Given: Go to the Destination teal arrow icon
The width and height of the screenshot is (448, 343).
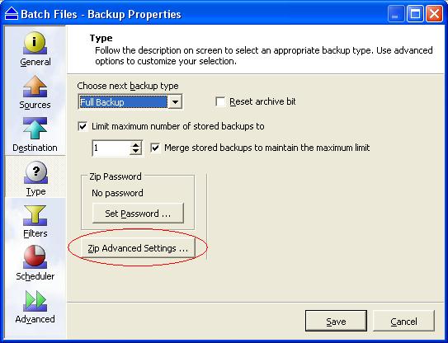Looking at the screenshot, I should click(x=35, y=129).
